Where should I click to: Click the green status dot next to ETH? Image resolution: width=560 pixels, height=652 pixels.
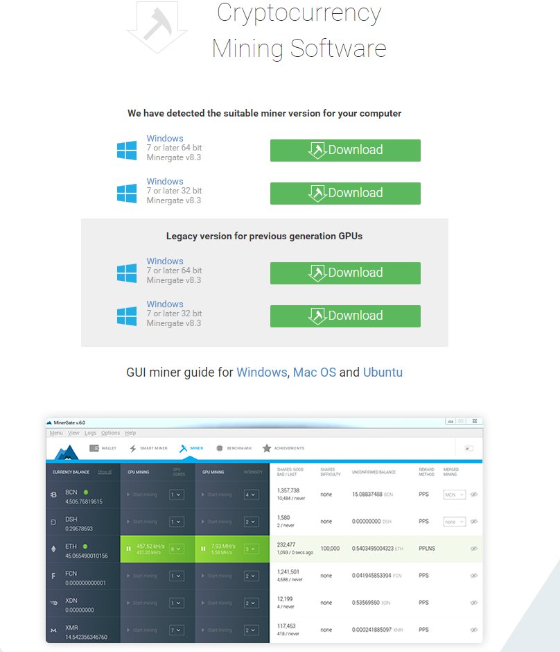(85, 547)
